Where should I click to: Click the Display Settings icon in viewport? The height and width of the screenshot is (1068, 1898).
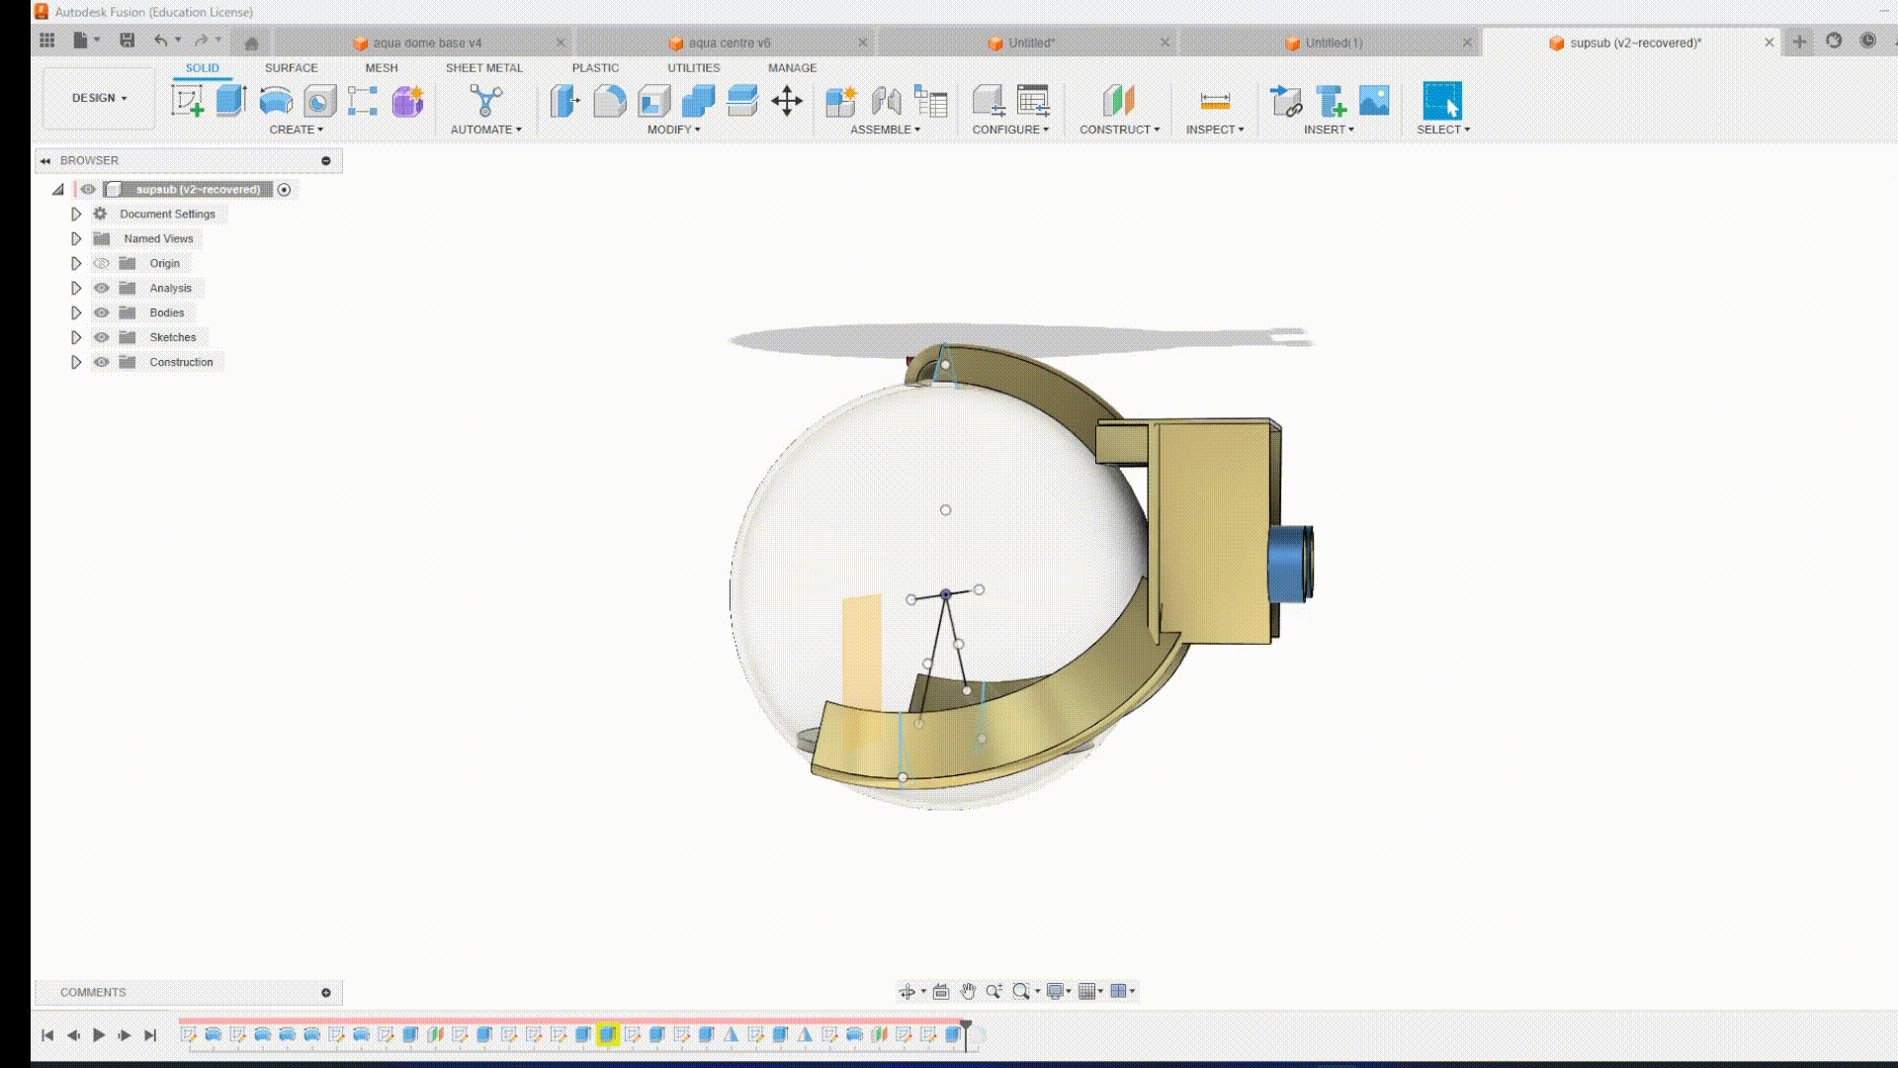[x=1055, y=991]
